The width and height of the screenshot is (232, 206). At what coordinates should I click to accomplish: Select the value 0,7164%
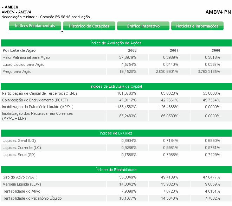[171, 141]
